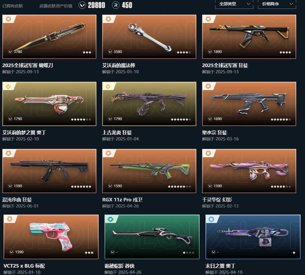Click the upgrade level dots on 混沌序曲 狂徒

(81, 186)
